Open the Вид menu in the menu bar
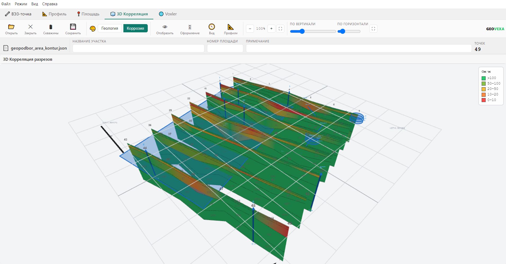Screen dimensions: 506x264 click(35, 4)
